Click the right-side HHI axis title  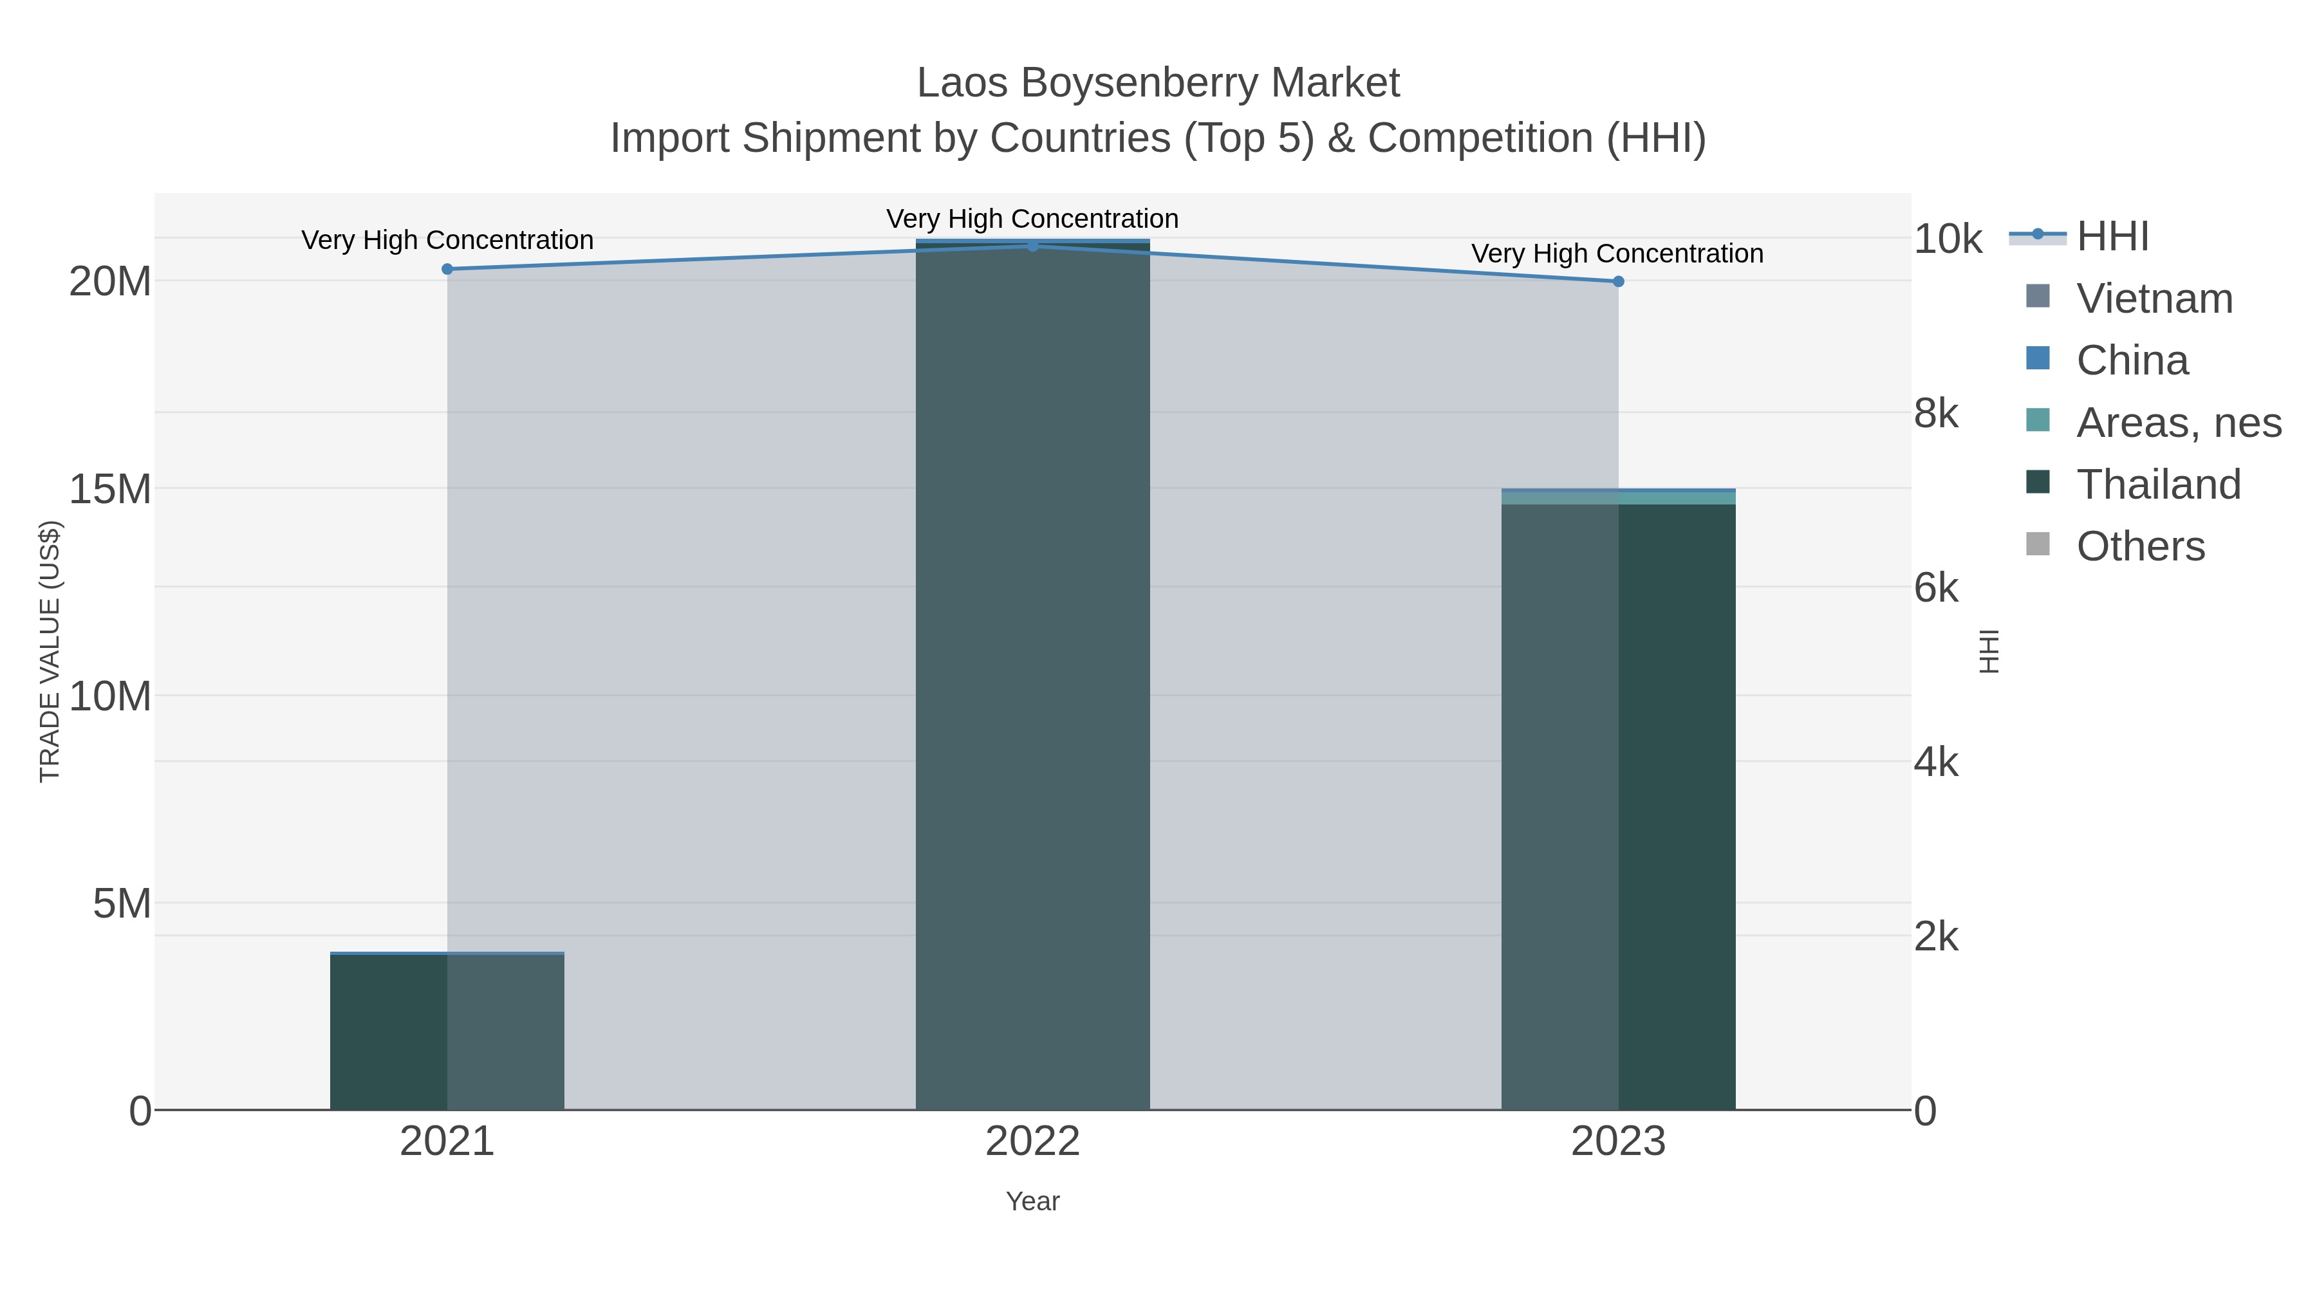1989,651
